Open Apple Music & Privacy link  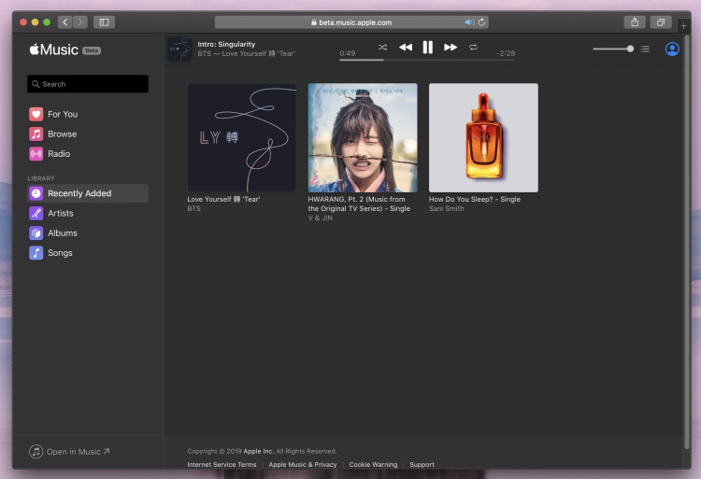[303, 464]
